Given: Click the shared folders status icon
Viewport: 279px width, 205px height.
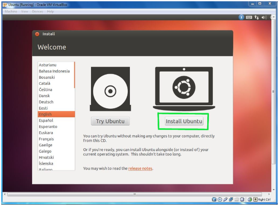Looking at the screenshot, I should (x=236, y=199).
